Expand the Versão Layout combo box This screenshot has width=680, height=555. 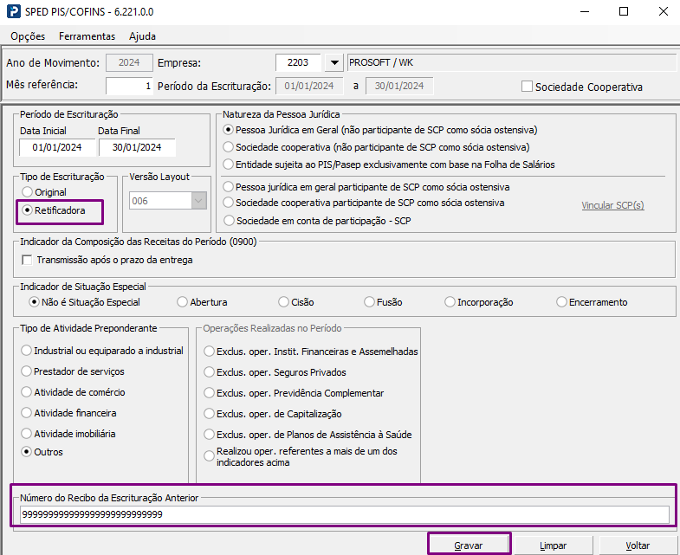tap(199, 201)
